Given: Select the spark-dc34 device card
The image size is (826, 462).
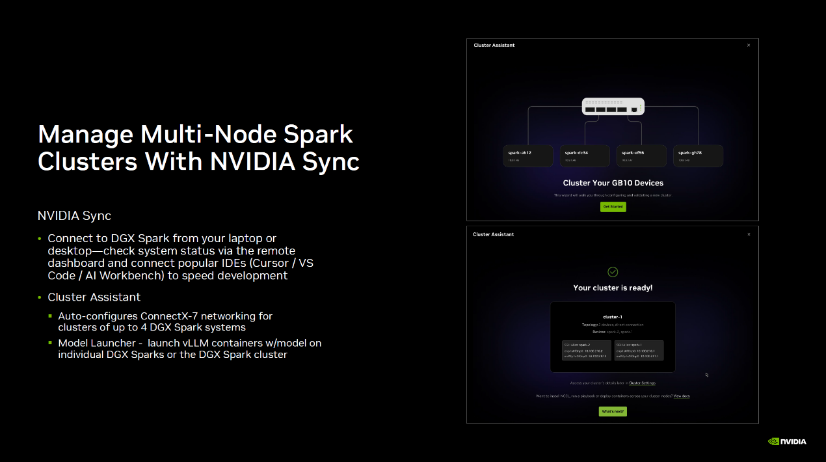Looking at the screenshot, I should (585, 156).
